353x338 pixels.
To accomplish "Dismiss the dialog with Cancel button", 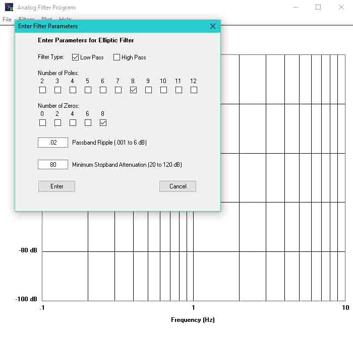I will click(178, 186).
